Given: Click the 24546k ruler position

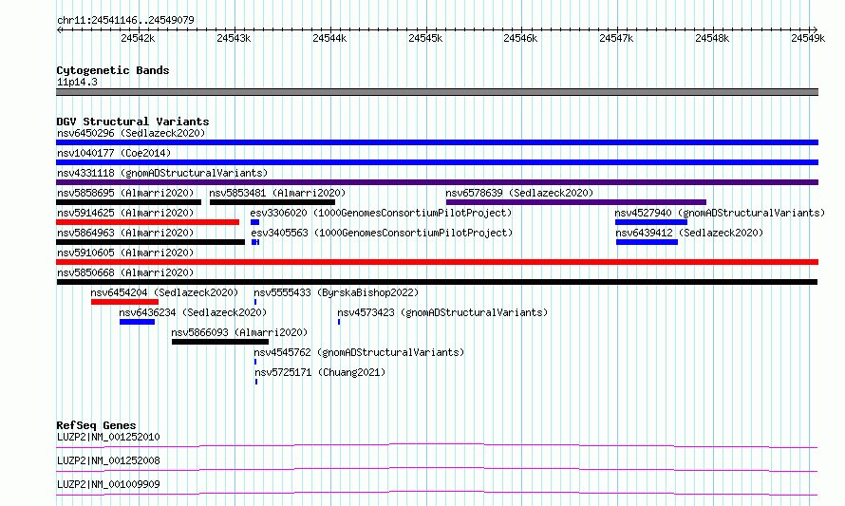Looking at the screenshot, I should (520, 38).
